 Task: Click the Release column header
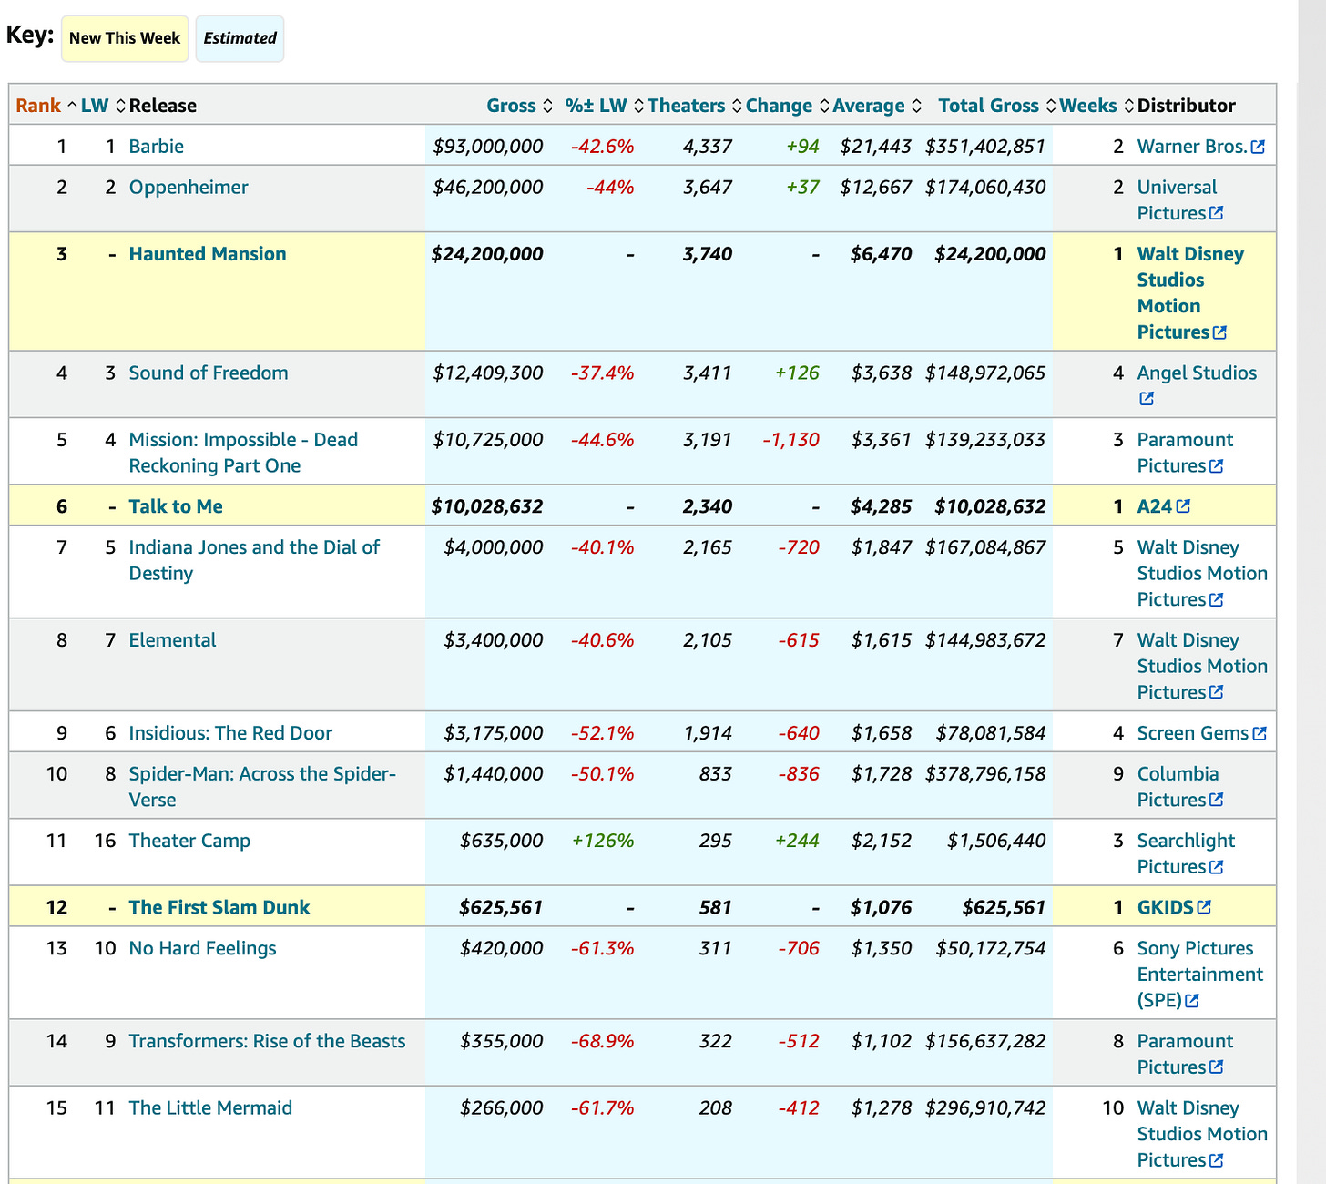click(162, 106)
